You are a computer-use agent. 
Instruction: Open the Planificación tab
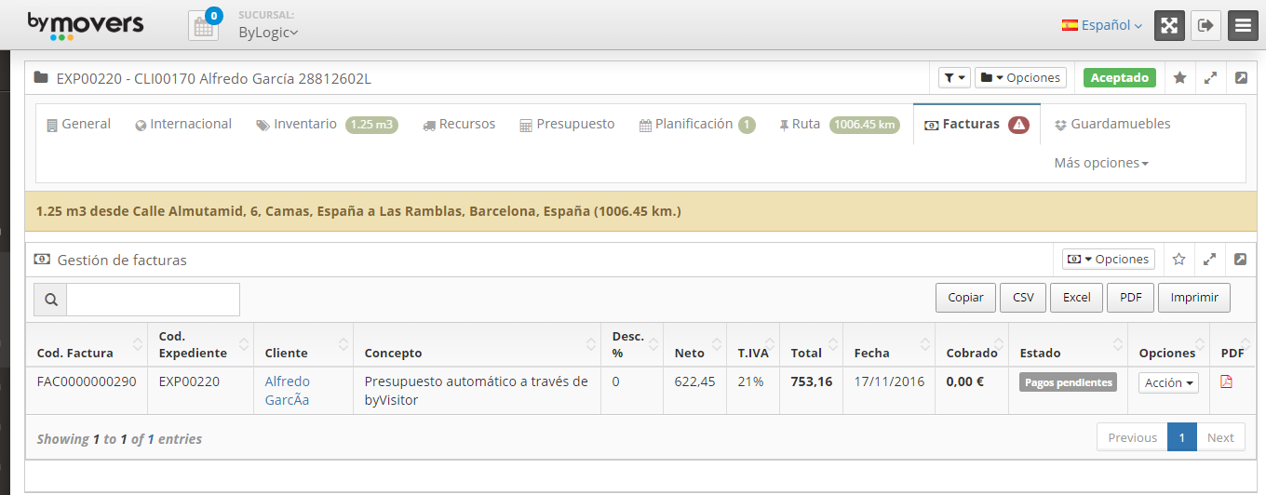(694, 124)
